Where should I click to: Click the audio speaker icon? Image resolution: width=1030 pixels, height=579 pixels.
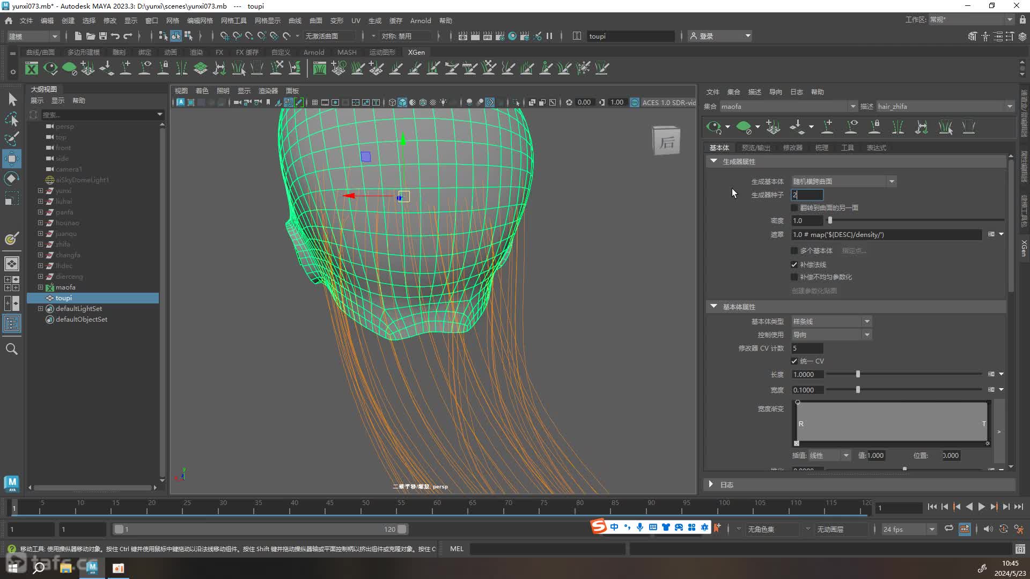988,529
